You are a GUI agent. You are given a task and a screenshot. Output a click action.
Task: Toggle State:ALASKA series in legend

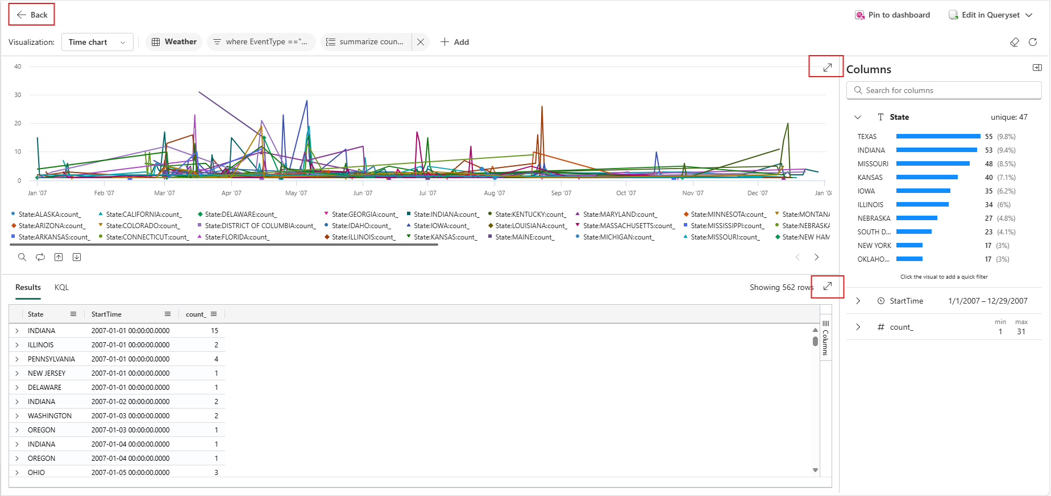coord(46,215)
